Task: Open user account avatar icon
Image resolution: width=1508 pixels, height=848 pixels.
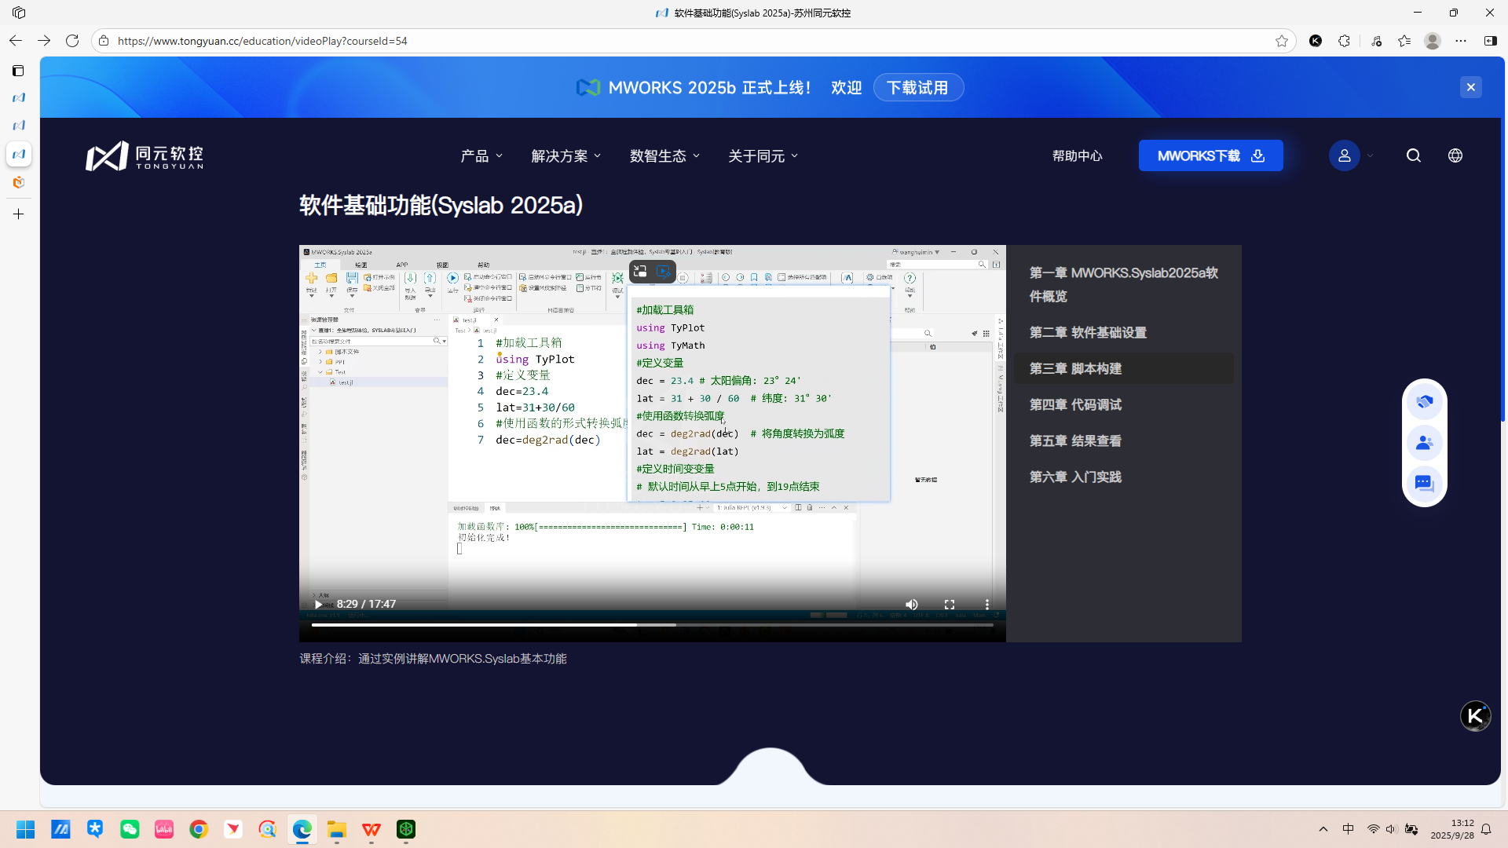Action: click(1344, 155)
